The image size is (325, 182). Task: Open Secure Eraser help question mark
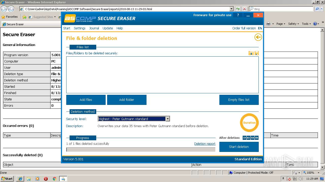click(x=238, y=15)
